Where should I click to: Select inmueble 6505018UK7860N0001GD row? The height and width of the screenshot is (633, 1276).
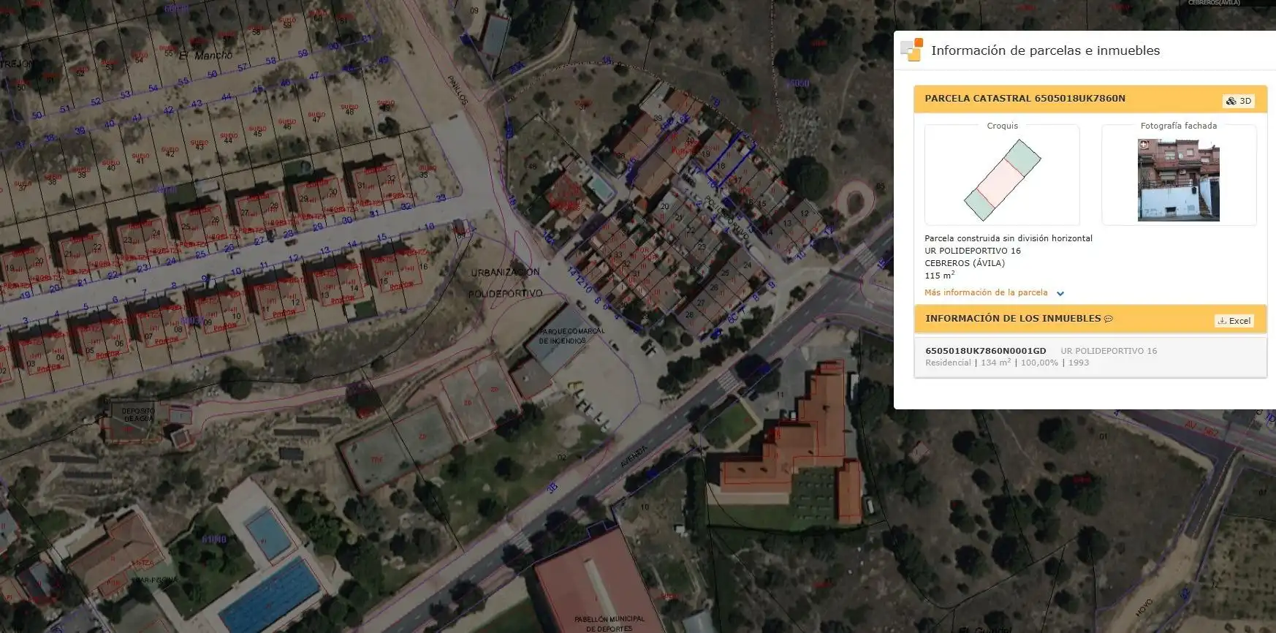[x=1090, y=357]
